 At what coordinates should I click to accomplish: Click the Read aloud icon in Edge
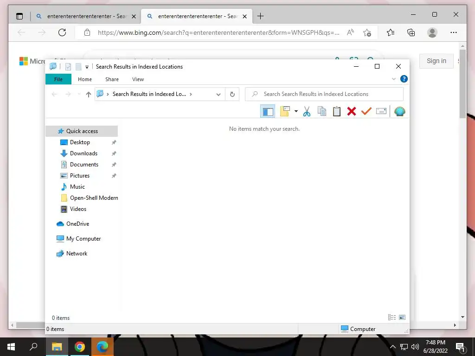tap(350, 32)
